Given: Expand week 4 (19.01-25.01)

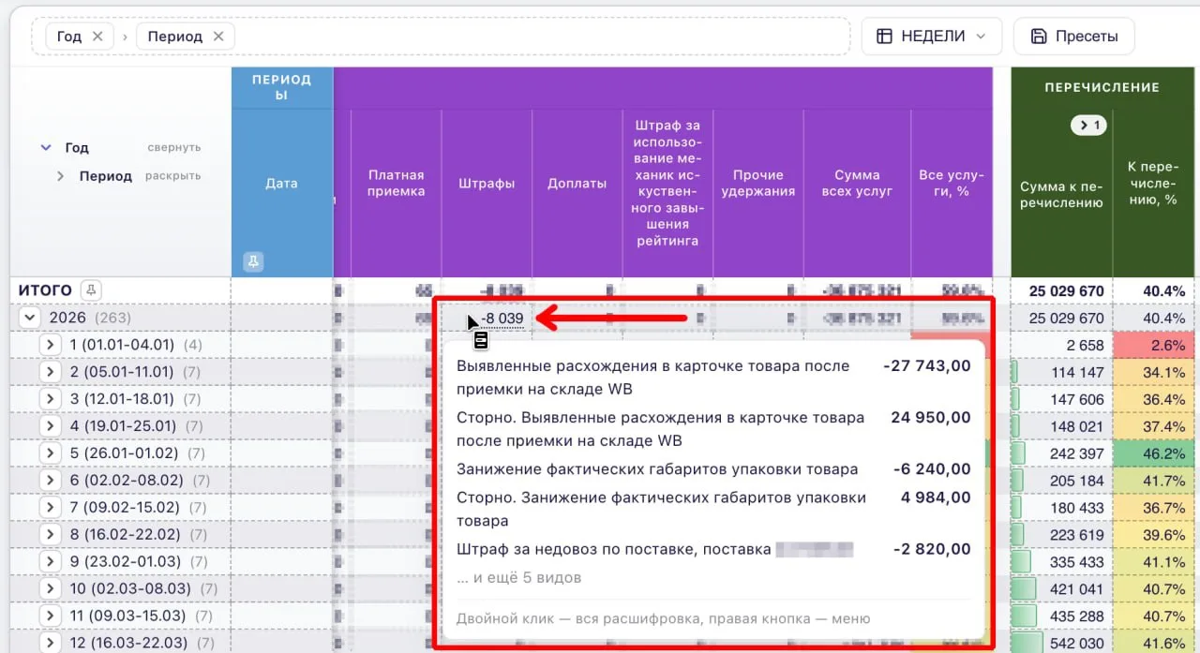Looking at the screenshot, I should coord(50,426).
